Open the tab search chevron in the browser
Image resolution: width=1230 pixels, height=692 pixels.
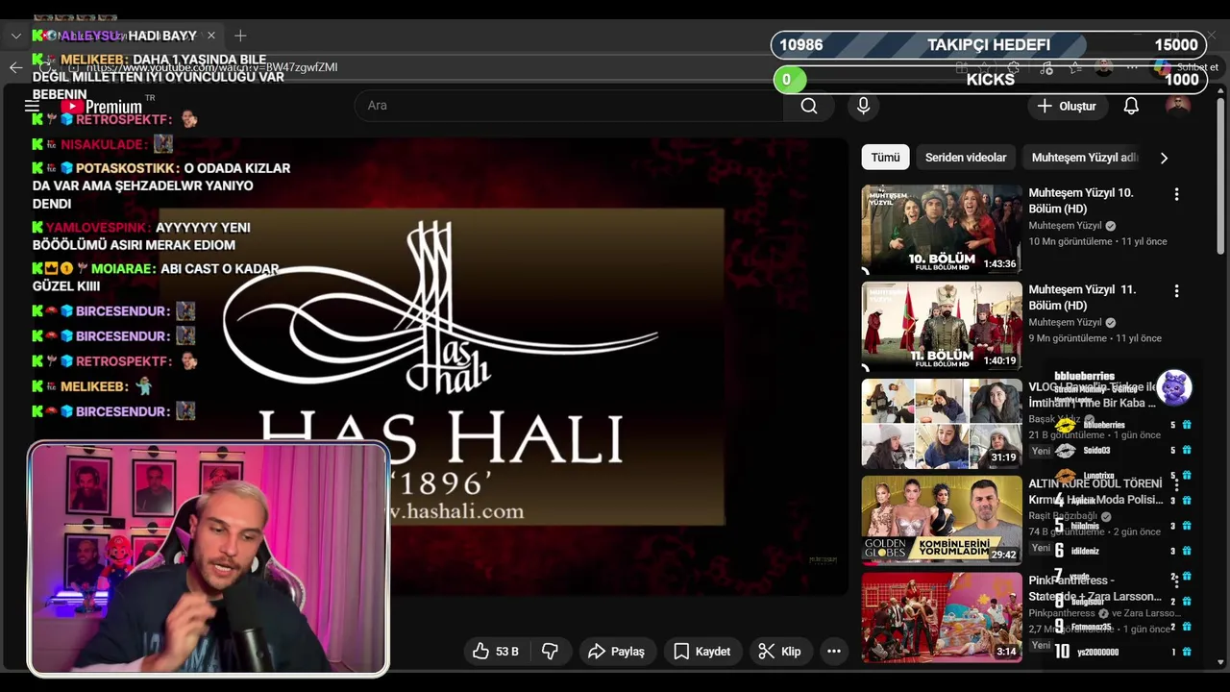(16, 36)
